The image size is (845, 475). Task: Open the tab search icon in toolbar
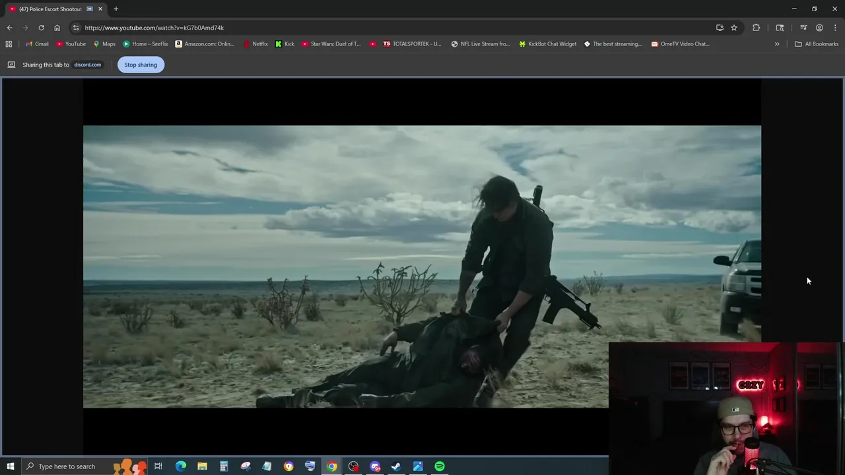(x=780, y=28)
